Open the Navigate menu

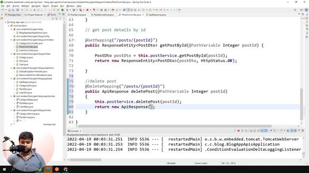point(36,6)
